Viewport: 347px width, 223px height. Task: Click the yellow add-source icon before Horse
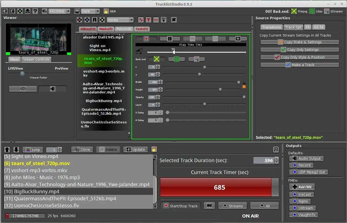[x=102, y=20]
